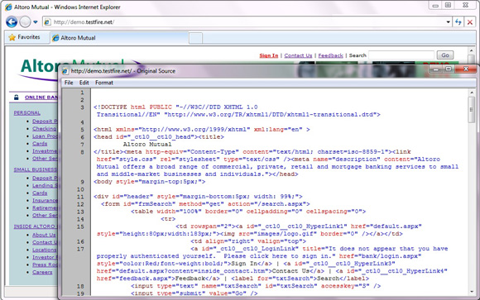The height and width of the screenshot is (300, 480).
Task: Minimize the Internet Explorer window
Action: click(435, 6)
